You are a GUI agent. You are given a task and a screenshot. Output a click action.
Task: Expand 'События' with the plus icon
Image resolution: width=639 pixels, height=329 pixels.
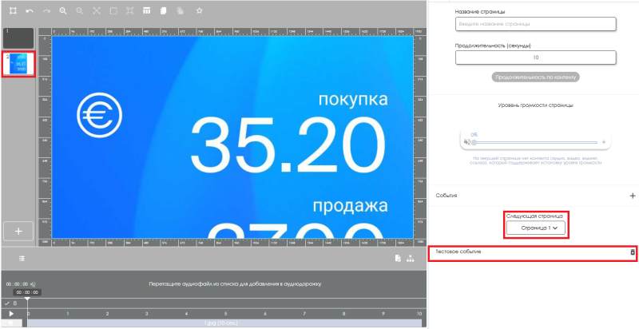(633, 195)
